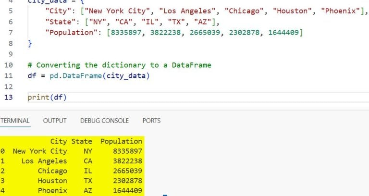369x196 pixels.
Task: Click line number 13 in gutter
Action: click(9, 97)
